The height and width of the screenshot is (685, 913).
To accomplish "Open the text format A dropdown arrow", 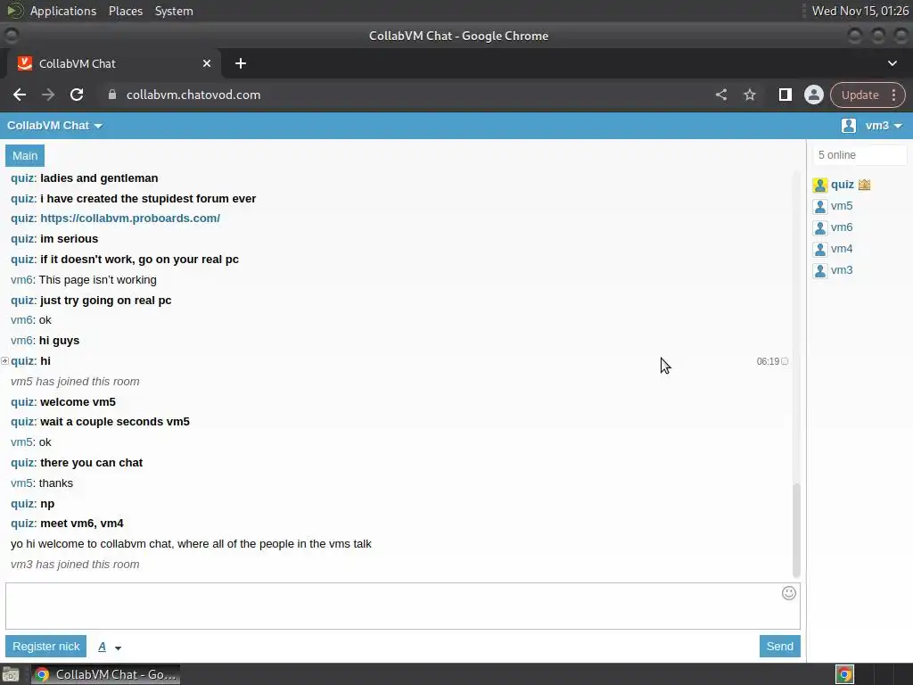I will pyautogui.click(x=119, y=648).
